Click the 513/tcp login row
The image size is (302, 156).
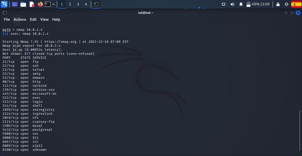tap(22, 102)
